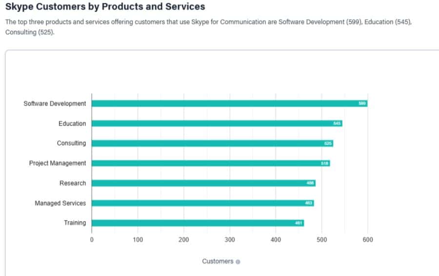Click the '500' x-axis tick label
This screenshot has height=276, width=439.
322,239
